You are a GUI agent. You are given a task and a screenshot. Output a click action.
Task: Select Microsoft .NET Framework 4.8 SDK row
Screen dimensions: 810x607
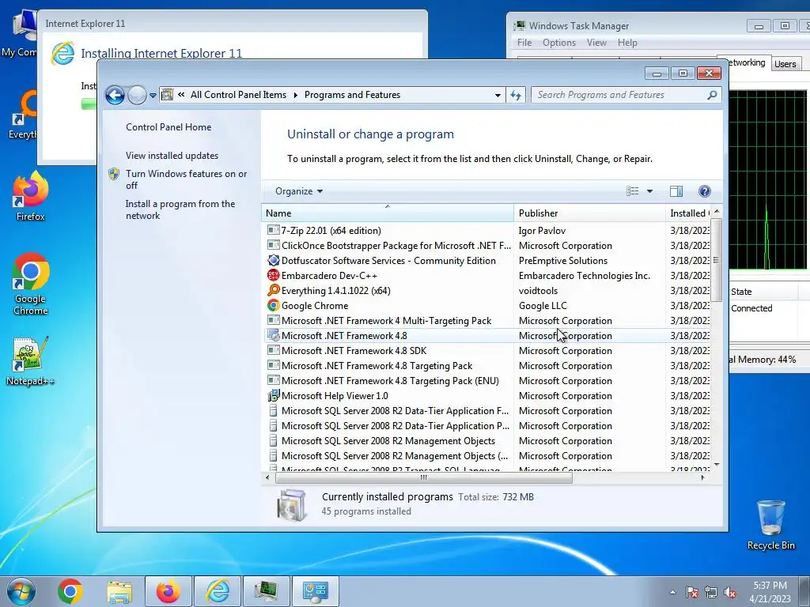487,350
